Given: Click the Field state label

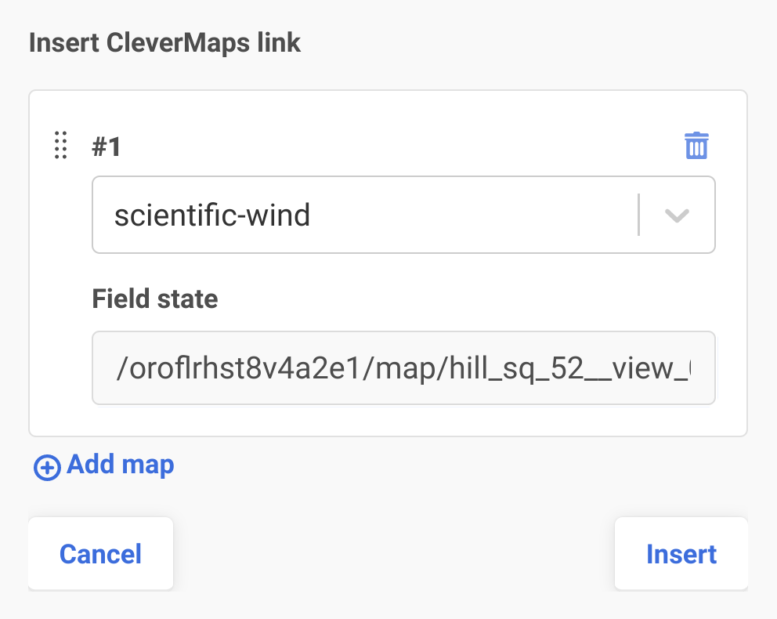Looking at the screenshot, I should coord(155,299).
